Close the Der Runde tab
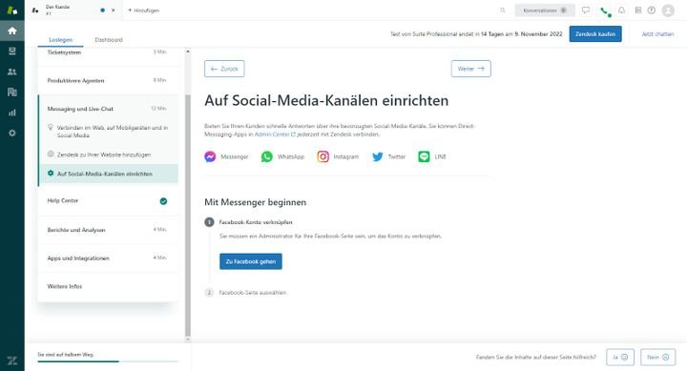The width and height of the screenshot is (687, 371). [114, 10]
